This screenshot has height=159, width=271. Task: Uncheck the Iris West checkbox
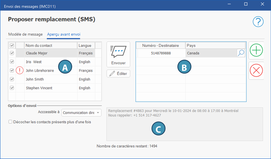pos(12,62)
